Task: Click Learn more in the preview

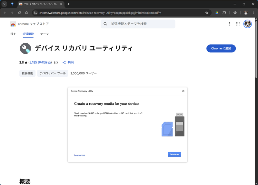Action: tap(80, 155)
